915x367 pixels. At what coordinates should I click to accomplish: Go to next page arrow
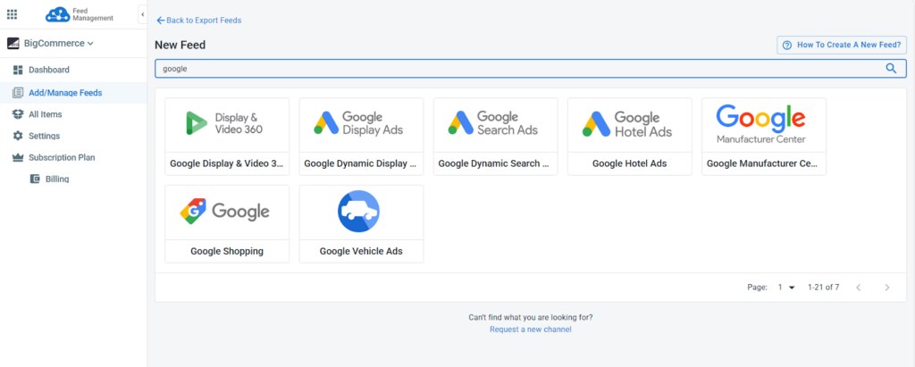coord(887,288)
